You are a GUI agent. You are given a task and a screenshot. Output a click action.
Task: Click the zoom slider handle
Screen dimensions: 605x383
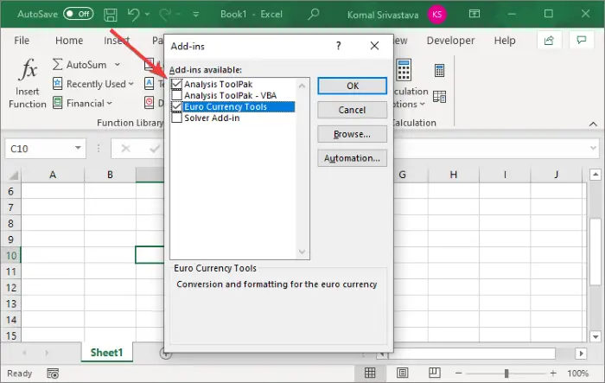pos(506,373)
